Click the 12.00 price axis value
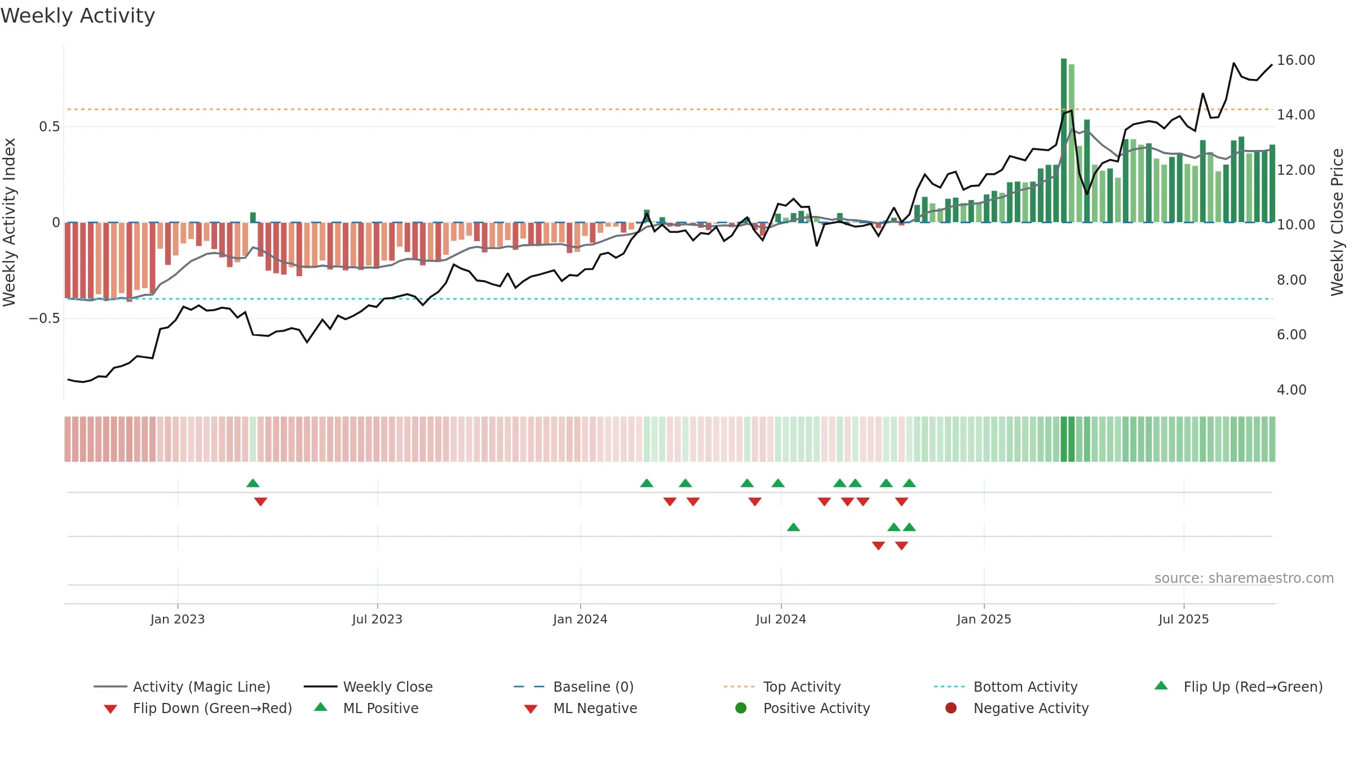The height and width of the screenshot is (761, 1353). click(1295, 170)
